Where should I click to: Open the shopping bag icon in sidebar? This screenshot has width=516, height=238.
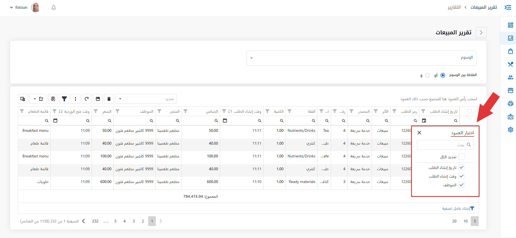pyautogui.click(x=511, y=51)
